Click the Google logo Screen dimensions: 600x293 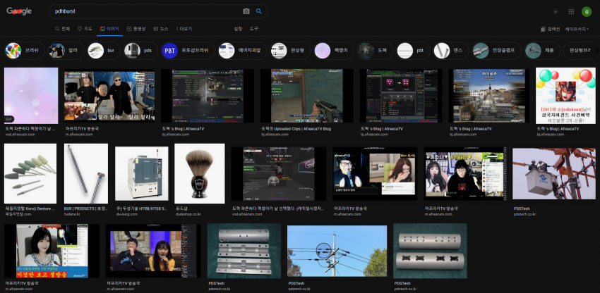click(x=19, y=11)
